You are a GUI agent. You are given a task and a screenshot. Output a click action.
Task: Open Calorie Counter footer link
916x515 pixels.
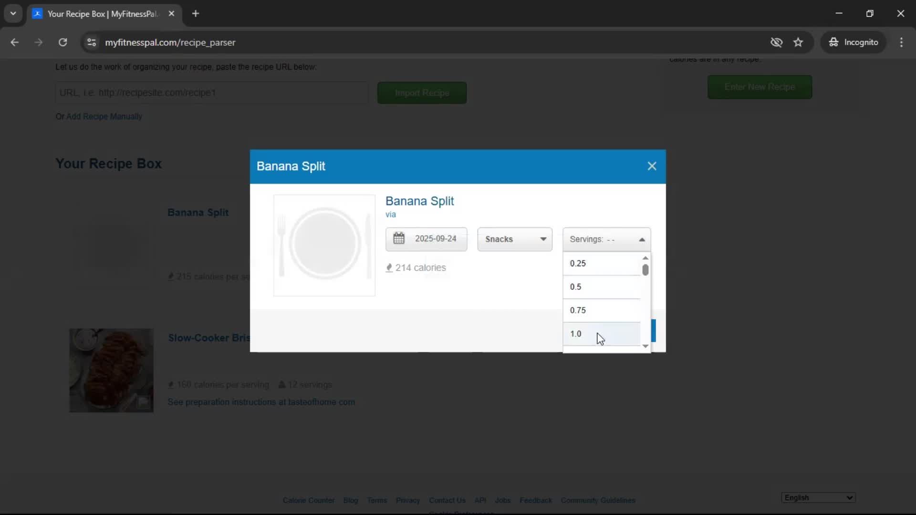[x=309, y=500]
